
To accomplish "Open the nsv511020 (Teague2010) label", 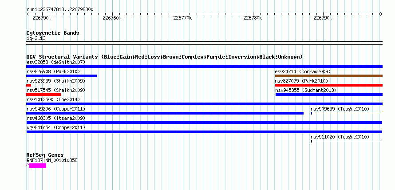I will pos(340,137).
